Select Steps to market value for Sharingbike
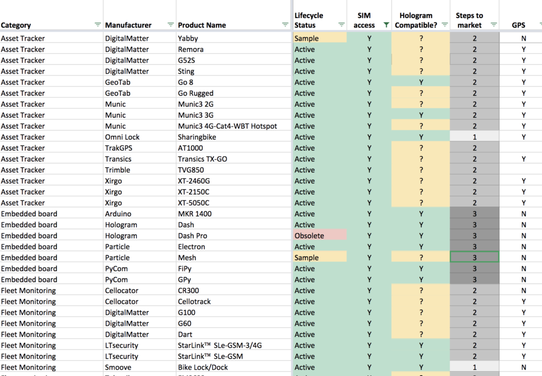Viewport: 542px width, 376px height. tap(475, 137)
